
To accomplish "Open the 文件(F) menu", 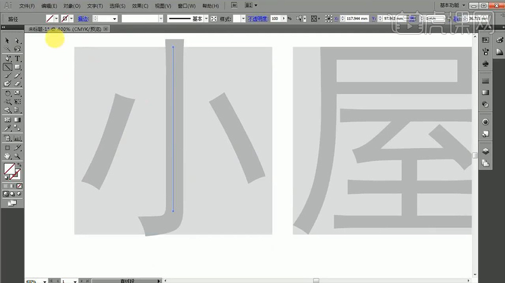I will [x=27, y=6].
